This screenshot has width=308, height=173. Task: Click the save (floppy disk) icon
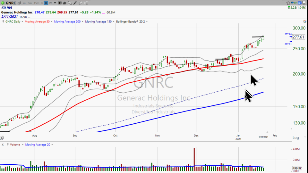click(304, 3)
